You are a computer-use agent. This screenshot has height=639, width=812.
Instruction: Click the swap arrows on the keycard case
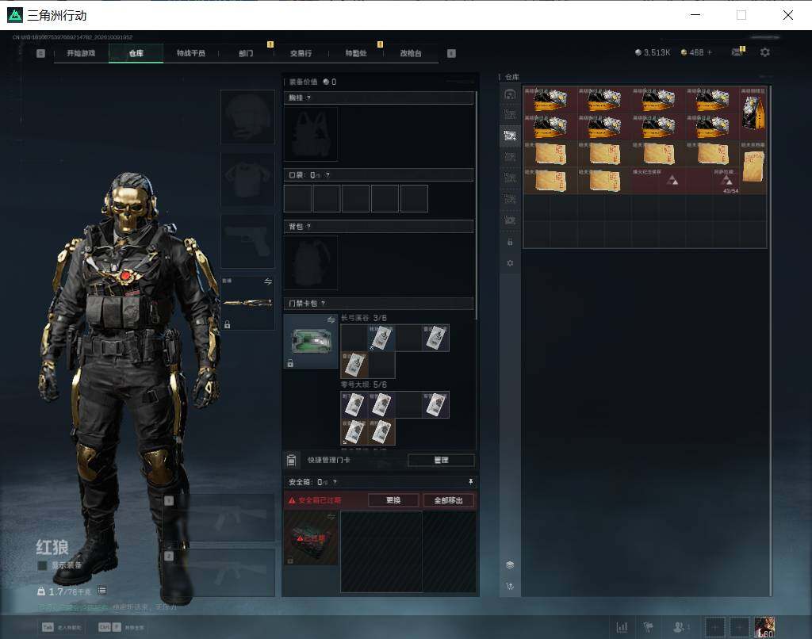[331, 320]
